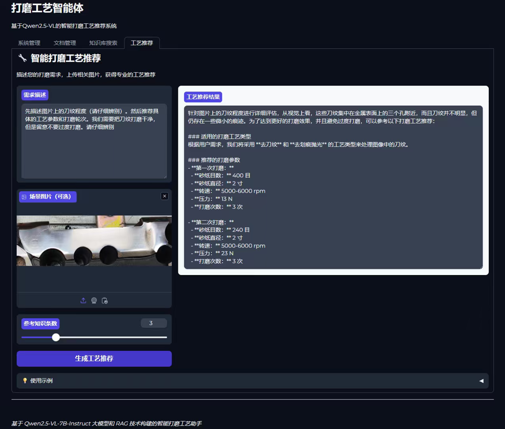Click the upload image icon
The width and height of the screenshot is (505, 429).
pos(83,300)
